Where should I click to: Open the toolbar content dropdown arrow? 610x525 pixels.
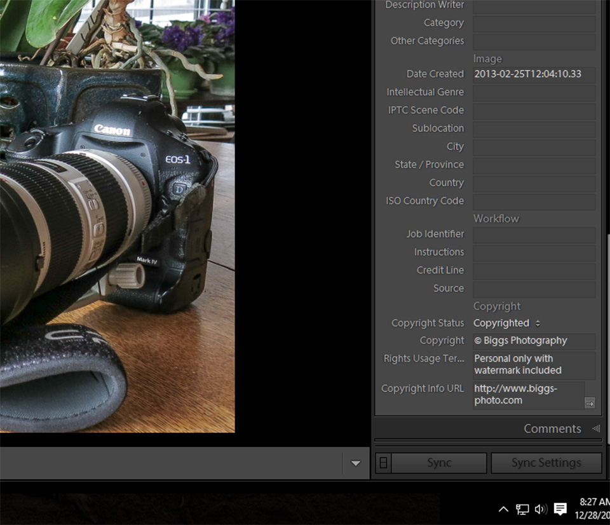356,463
